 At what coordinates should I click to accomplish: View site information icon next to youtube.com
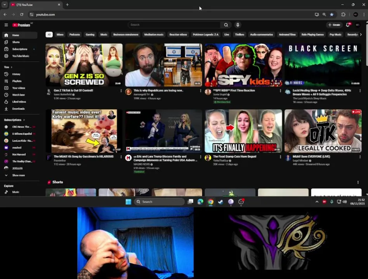coord(31,14)
